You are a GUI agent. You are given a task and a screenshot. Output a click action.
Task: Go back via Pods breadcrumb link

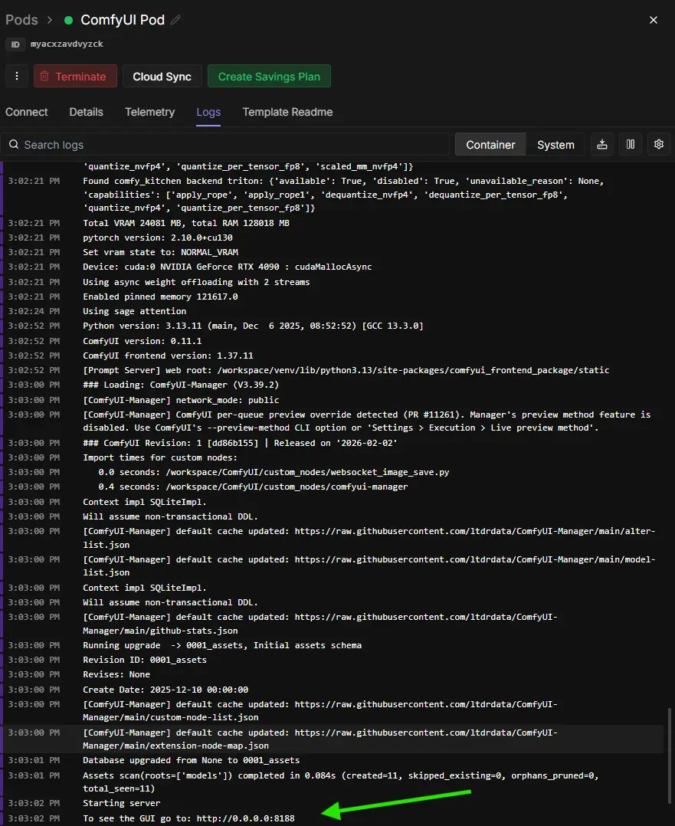coord(21,20)
